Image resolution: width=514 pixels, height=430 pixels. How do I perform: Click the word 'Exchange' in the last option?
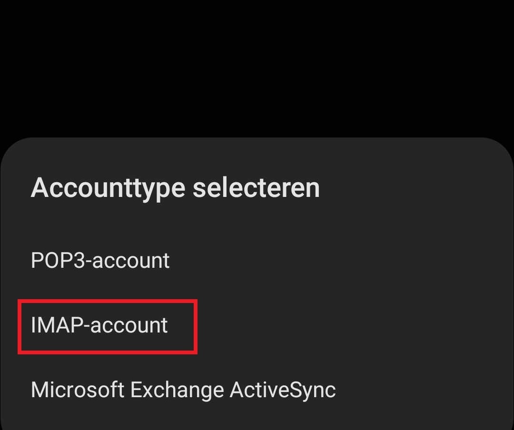pos(177,390)
